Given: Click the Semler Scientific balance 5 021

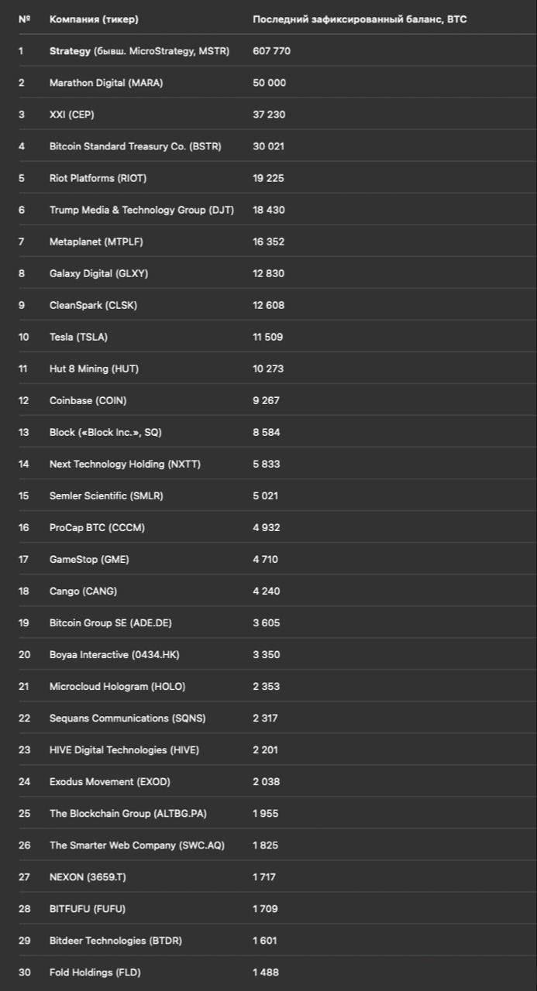Looking at the screenshot, I should click(265, 495).
